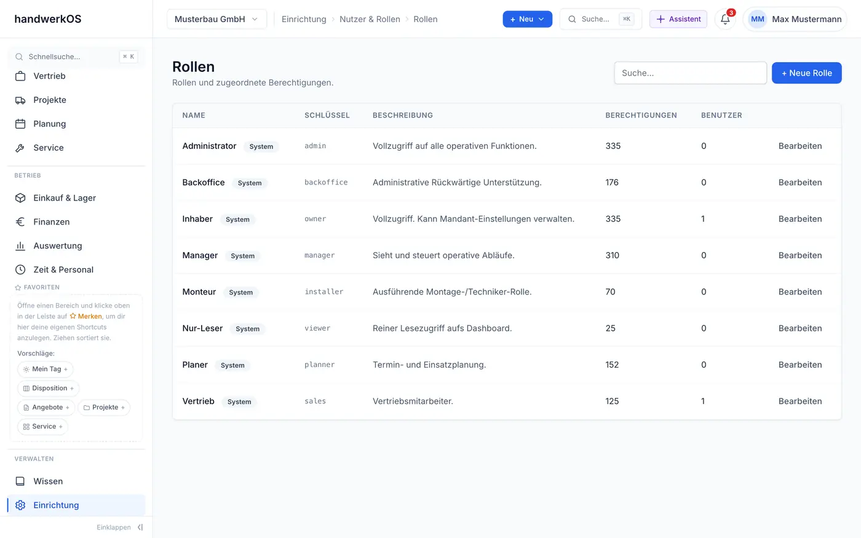Open the notifications bell
Image resolution: width=861 pixels, height=538 pixels.
pyautogui.click(x=725, y=19)
